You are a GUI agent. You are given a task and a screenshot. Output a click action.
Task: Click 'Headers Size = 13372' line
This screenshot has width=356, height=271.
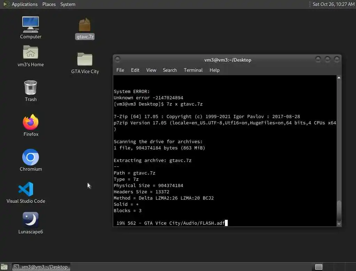coord(141,192)
